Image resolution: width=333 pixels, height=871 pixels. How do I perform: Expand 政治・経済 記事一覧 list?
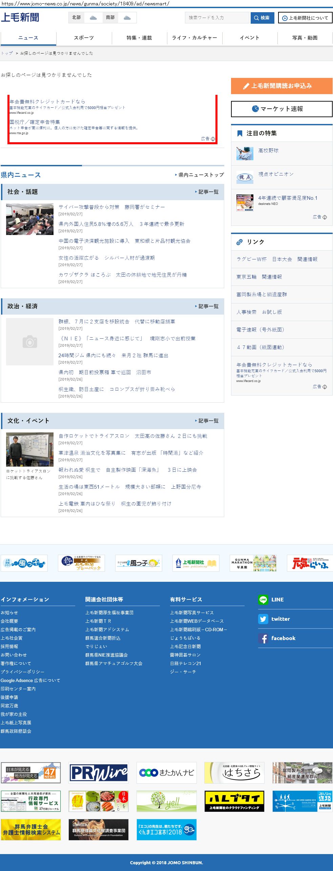208,306
